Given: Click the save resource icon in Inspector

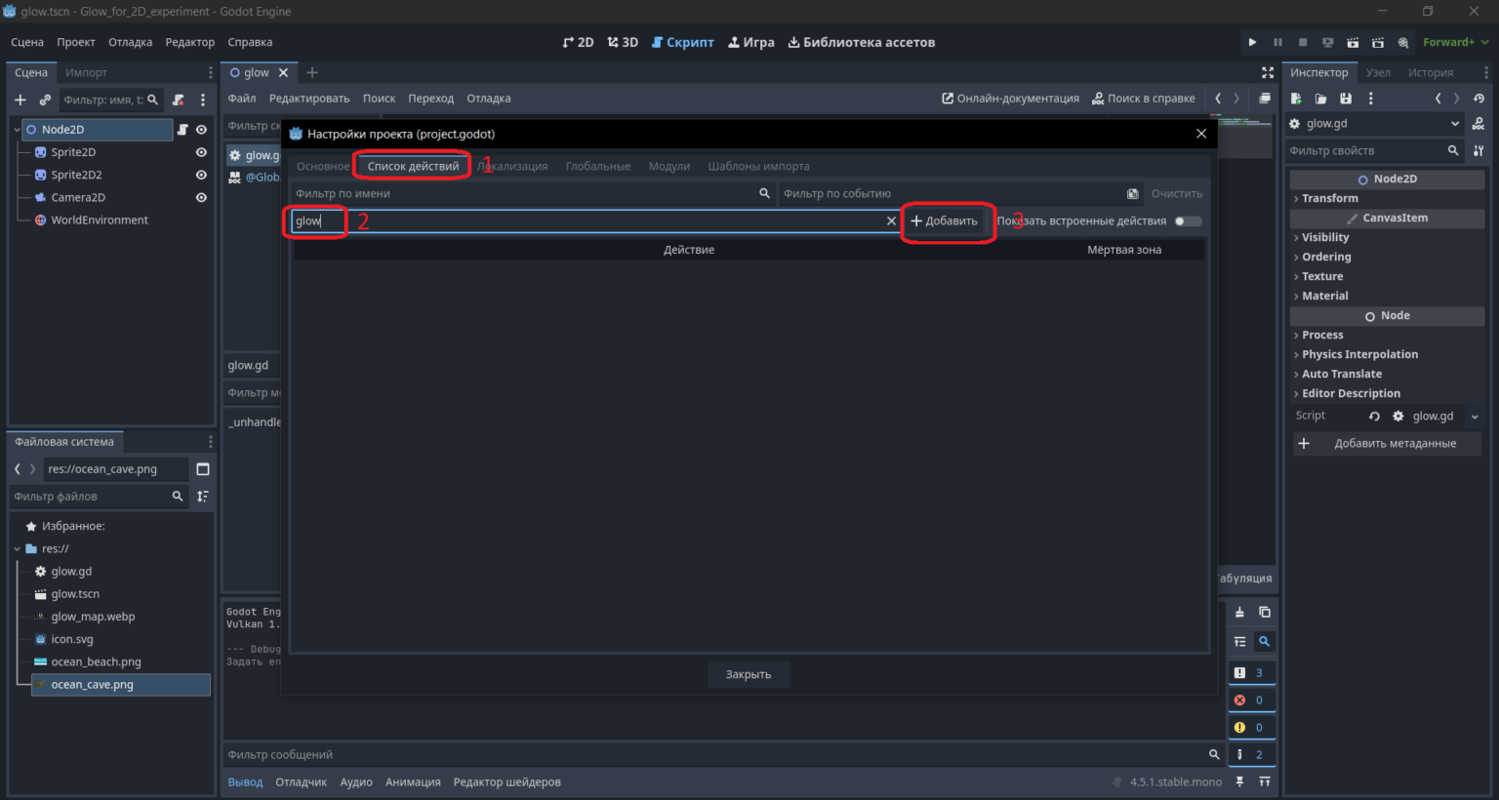Looking at the screenshot, I should tap(1346, 99).
